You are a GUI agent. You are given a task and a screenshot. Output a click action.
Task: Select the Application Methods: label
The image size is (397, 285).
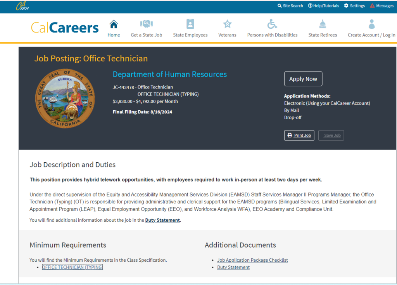[307, 96]
